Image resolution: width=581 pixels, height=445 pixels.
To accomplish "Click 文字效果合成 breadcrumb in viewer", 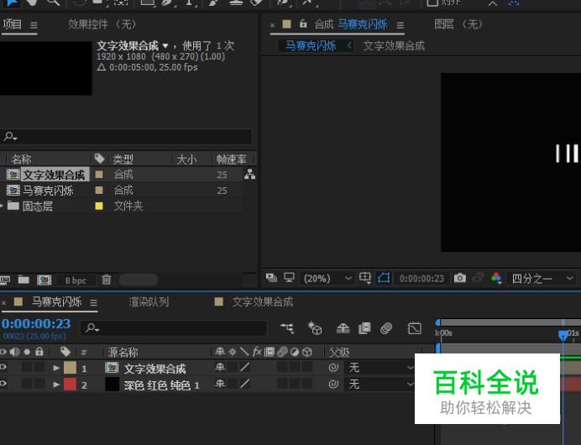I will pyautogui.click(x=394, y=45).
